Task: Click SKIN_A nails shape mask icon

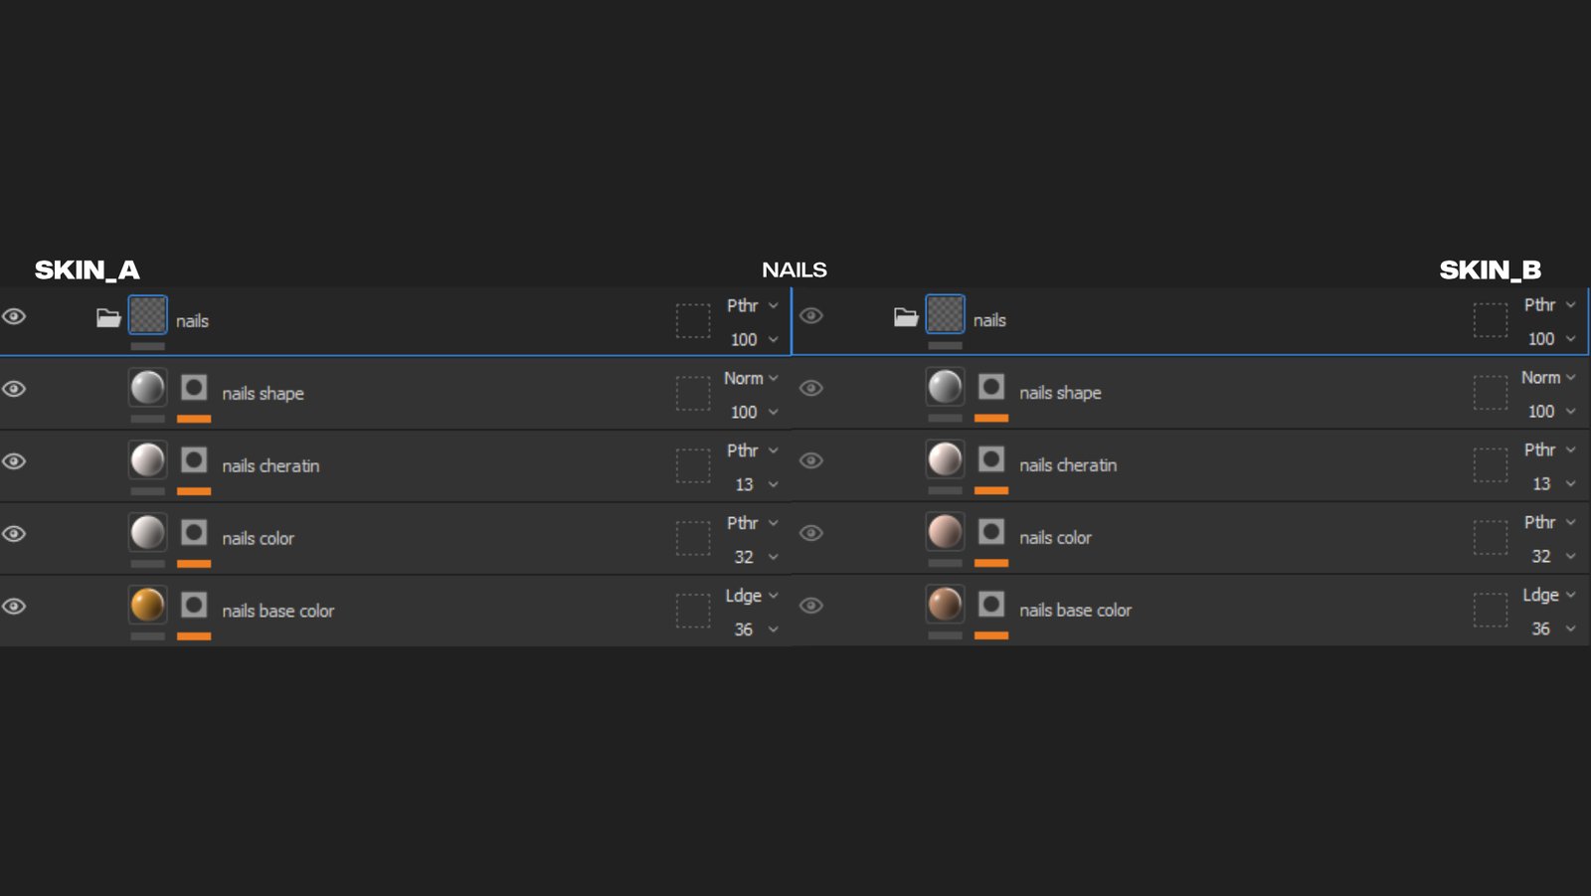Action: pyautogui.click(x=194, y=387)
